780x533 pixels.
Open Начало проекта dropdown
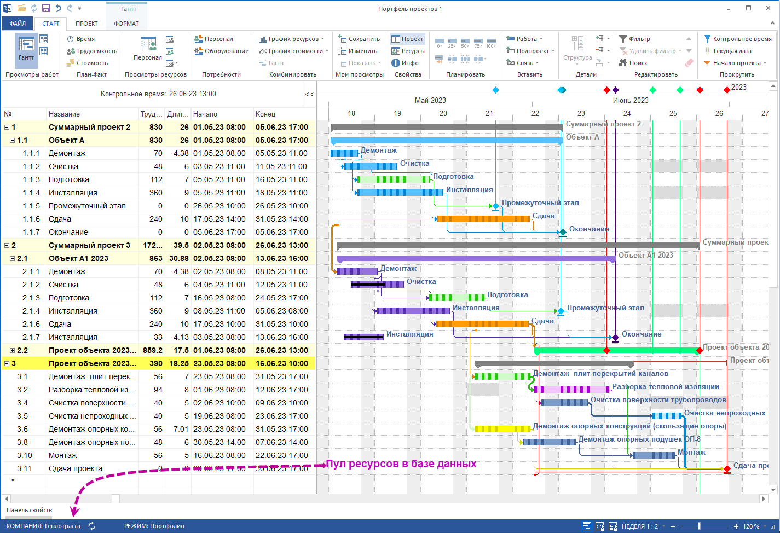pyautogui.click(x=735, y=63)
